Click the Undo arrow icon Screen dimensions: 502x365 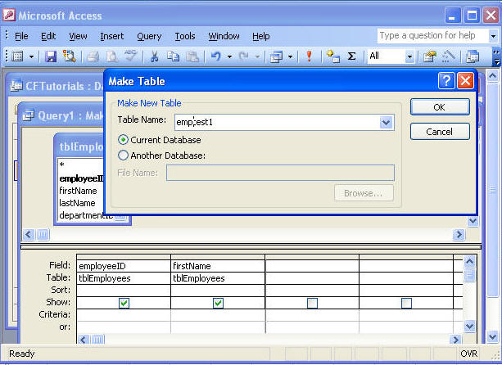coord(215,56)
